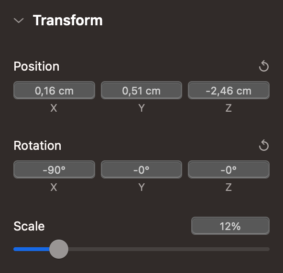
Task: Reset Rotation values with the undo arrow
Action: (264, 145)
